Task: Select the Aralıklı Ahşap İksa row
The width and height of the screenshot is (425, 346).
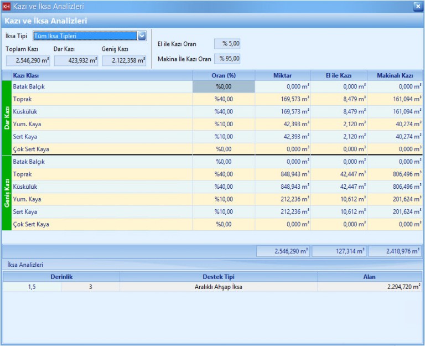Action: pos(218,287)
